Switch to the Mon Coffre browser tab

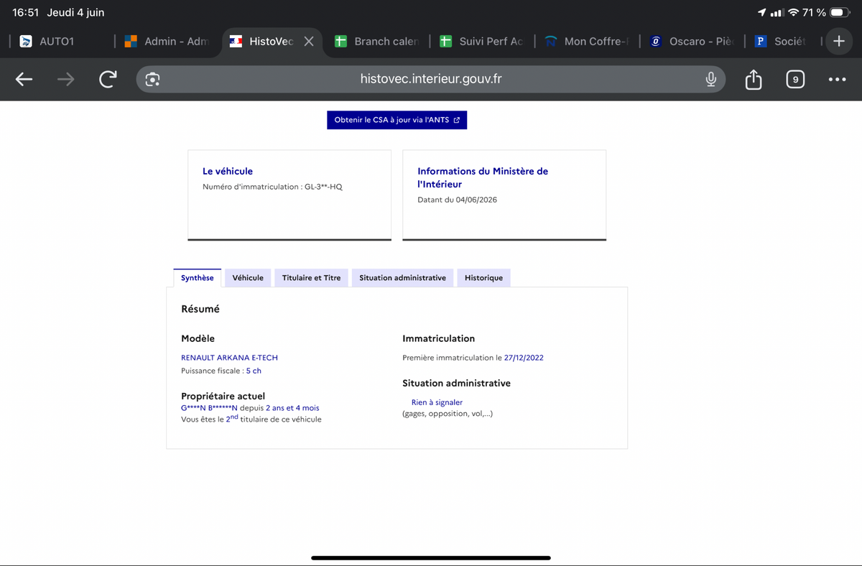pyautogui.click(x=588, y=41)
